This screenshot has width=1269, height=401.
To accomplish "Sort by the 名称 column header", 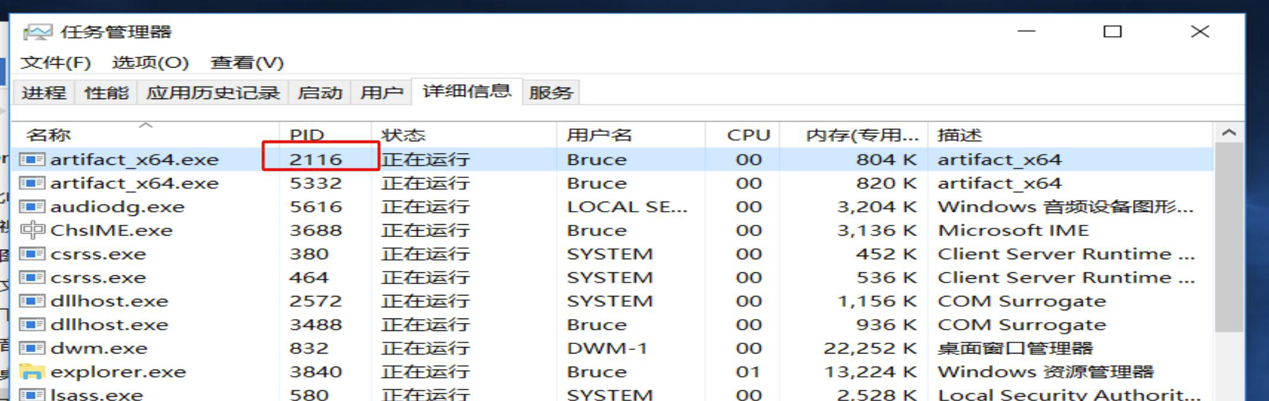I will (x=146, y=135).
